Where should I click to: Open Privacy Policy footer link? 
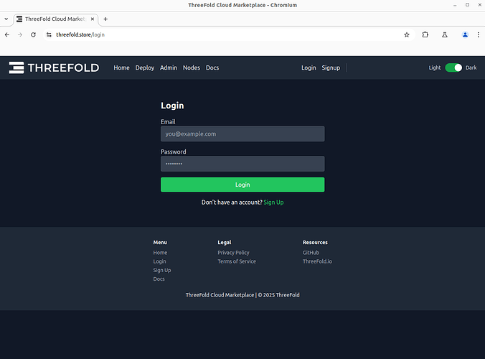(233, 253)
